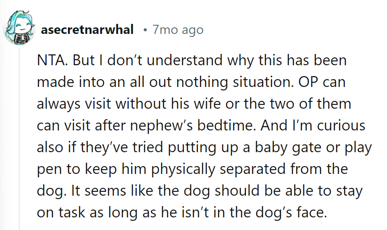The image size is (387, 230).
Task: Open the asecretnarwhal profile link
Action: coord(87,30)
